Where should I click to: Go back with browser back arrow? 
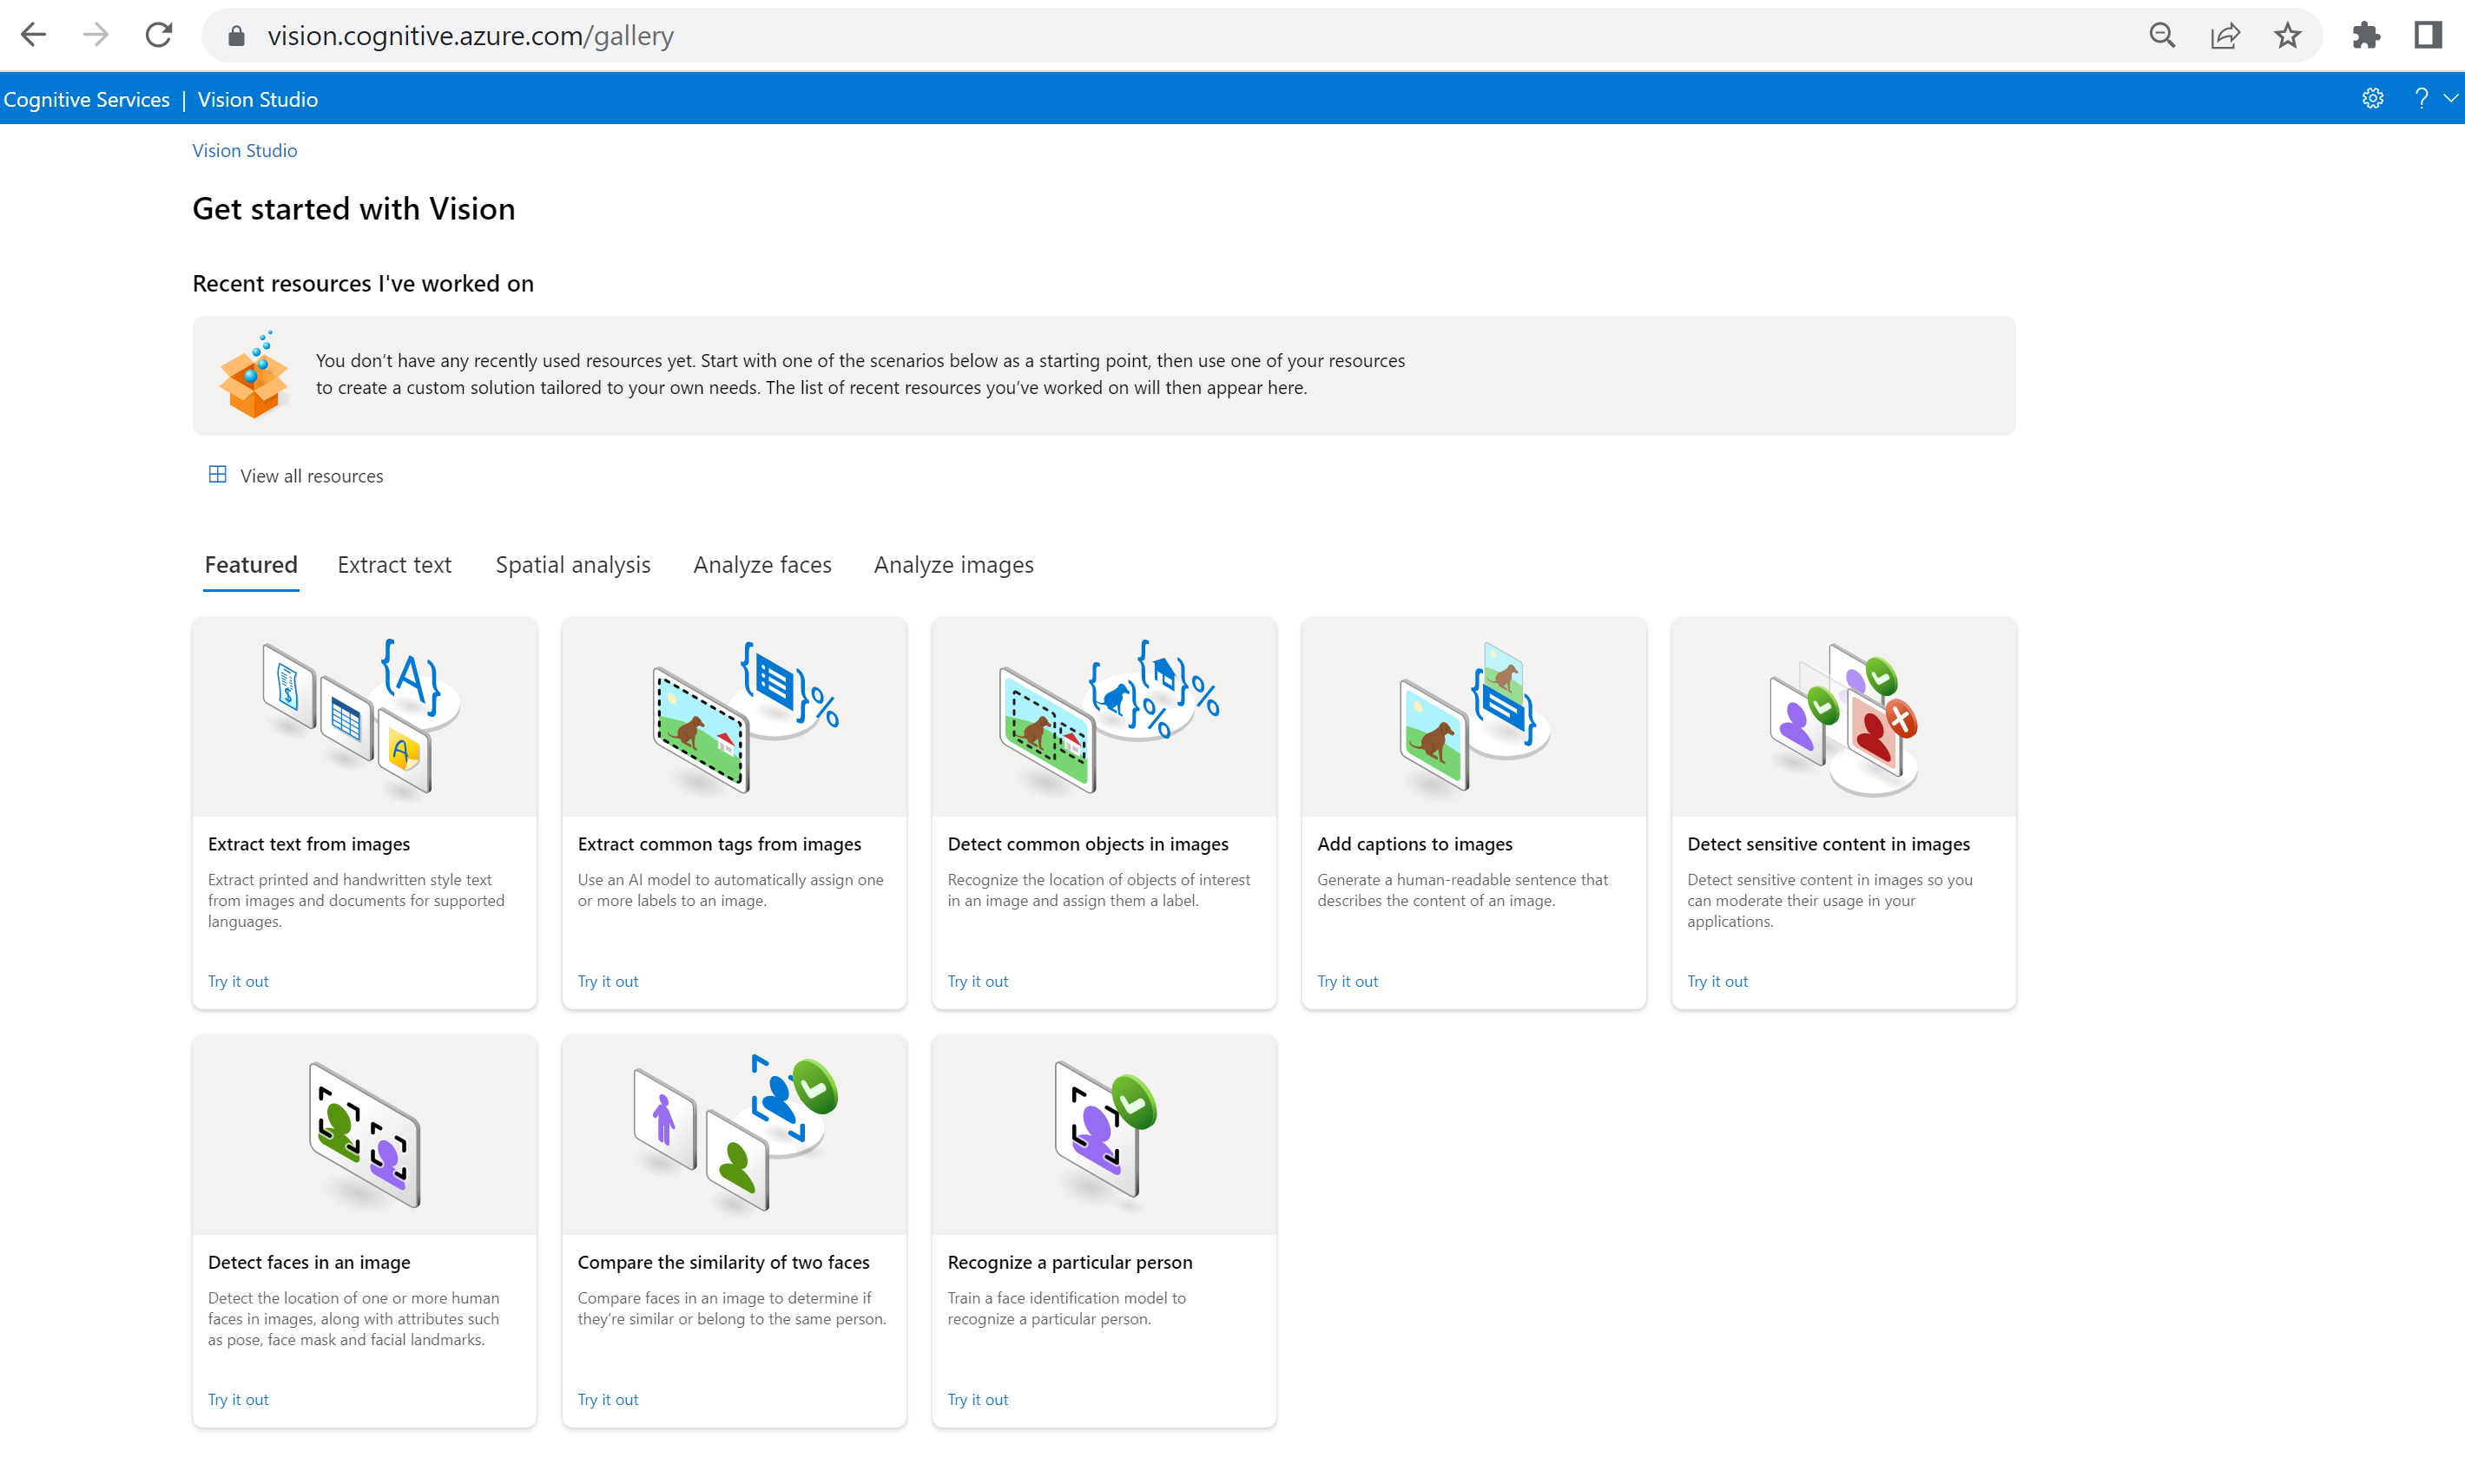34,35
